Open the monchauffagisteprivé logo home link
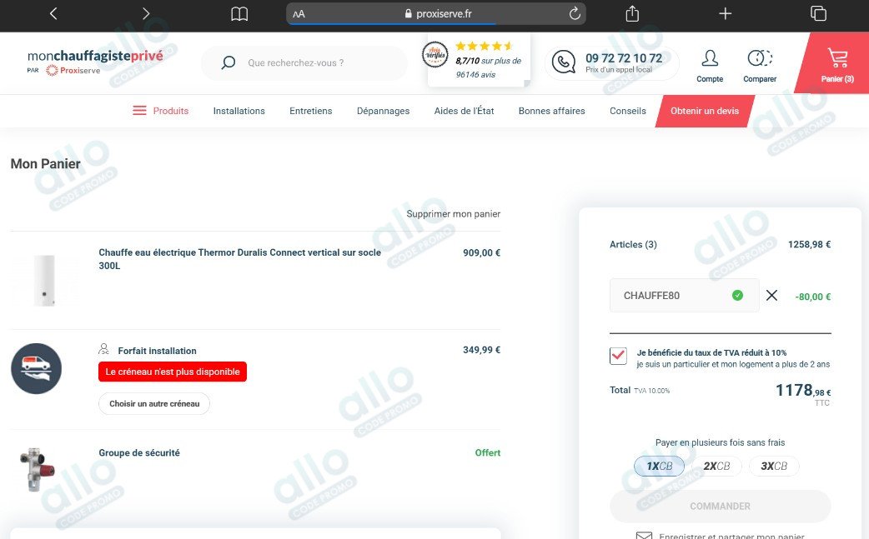The height and width of the screenshot is (539, 869). click(95, 62)
